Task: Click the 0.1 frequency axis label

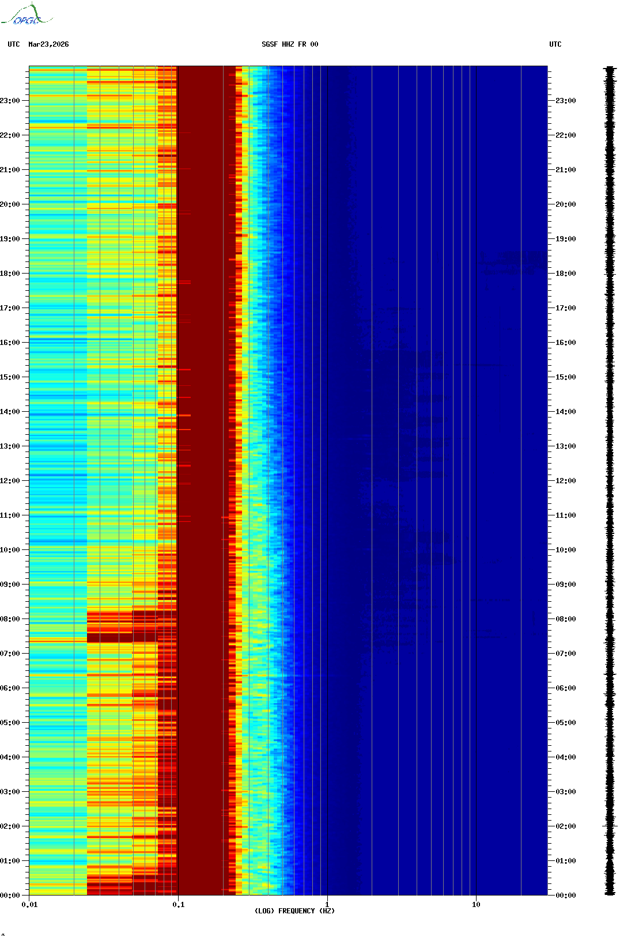Action: (x=179, y=905)
